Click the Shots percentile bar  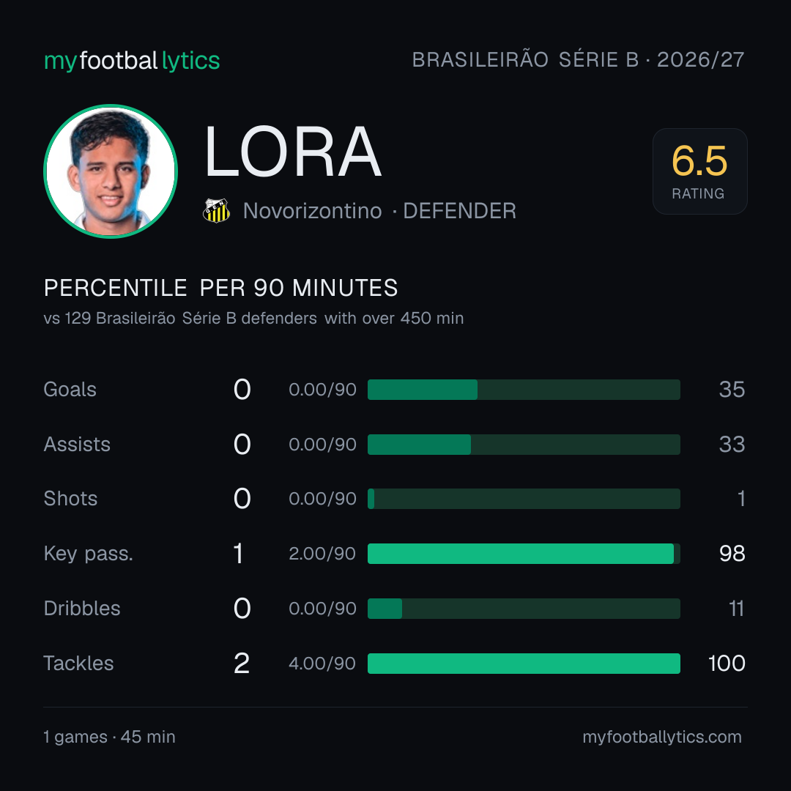coord(524,499)
